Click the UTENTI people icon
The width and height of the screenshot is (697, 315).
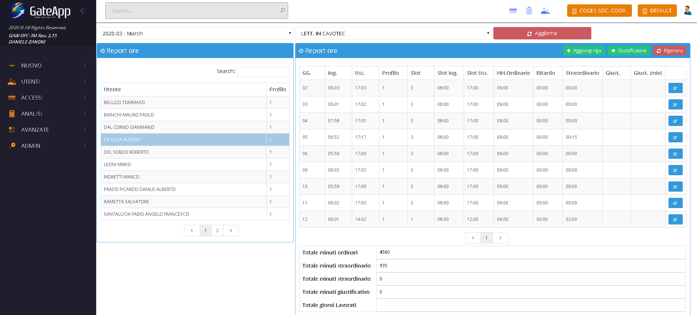pyautogui.click(x=12, y=82)
